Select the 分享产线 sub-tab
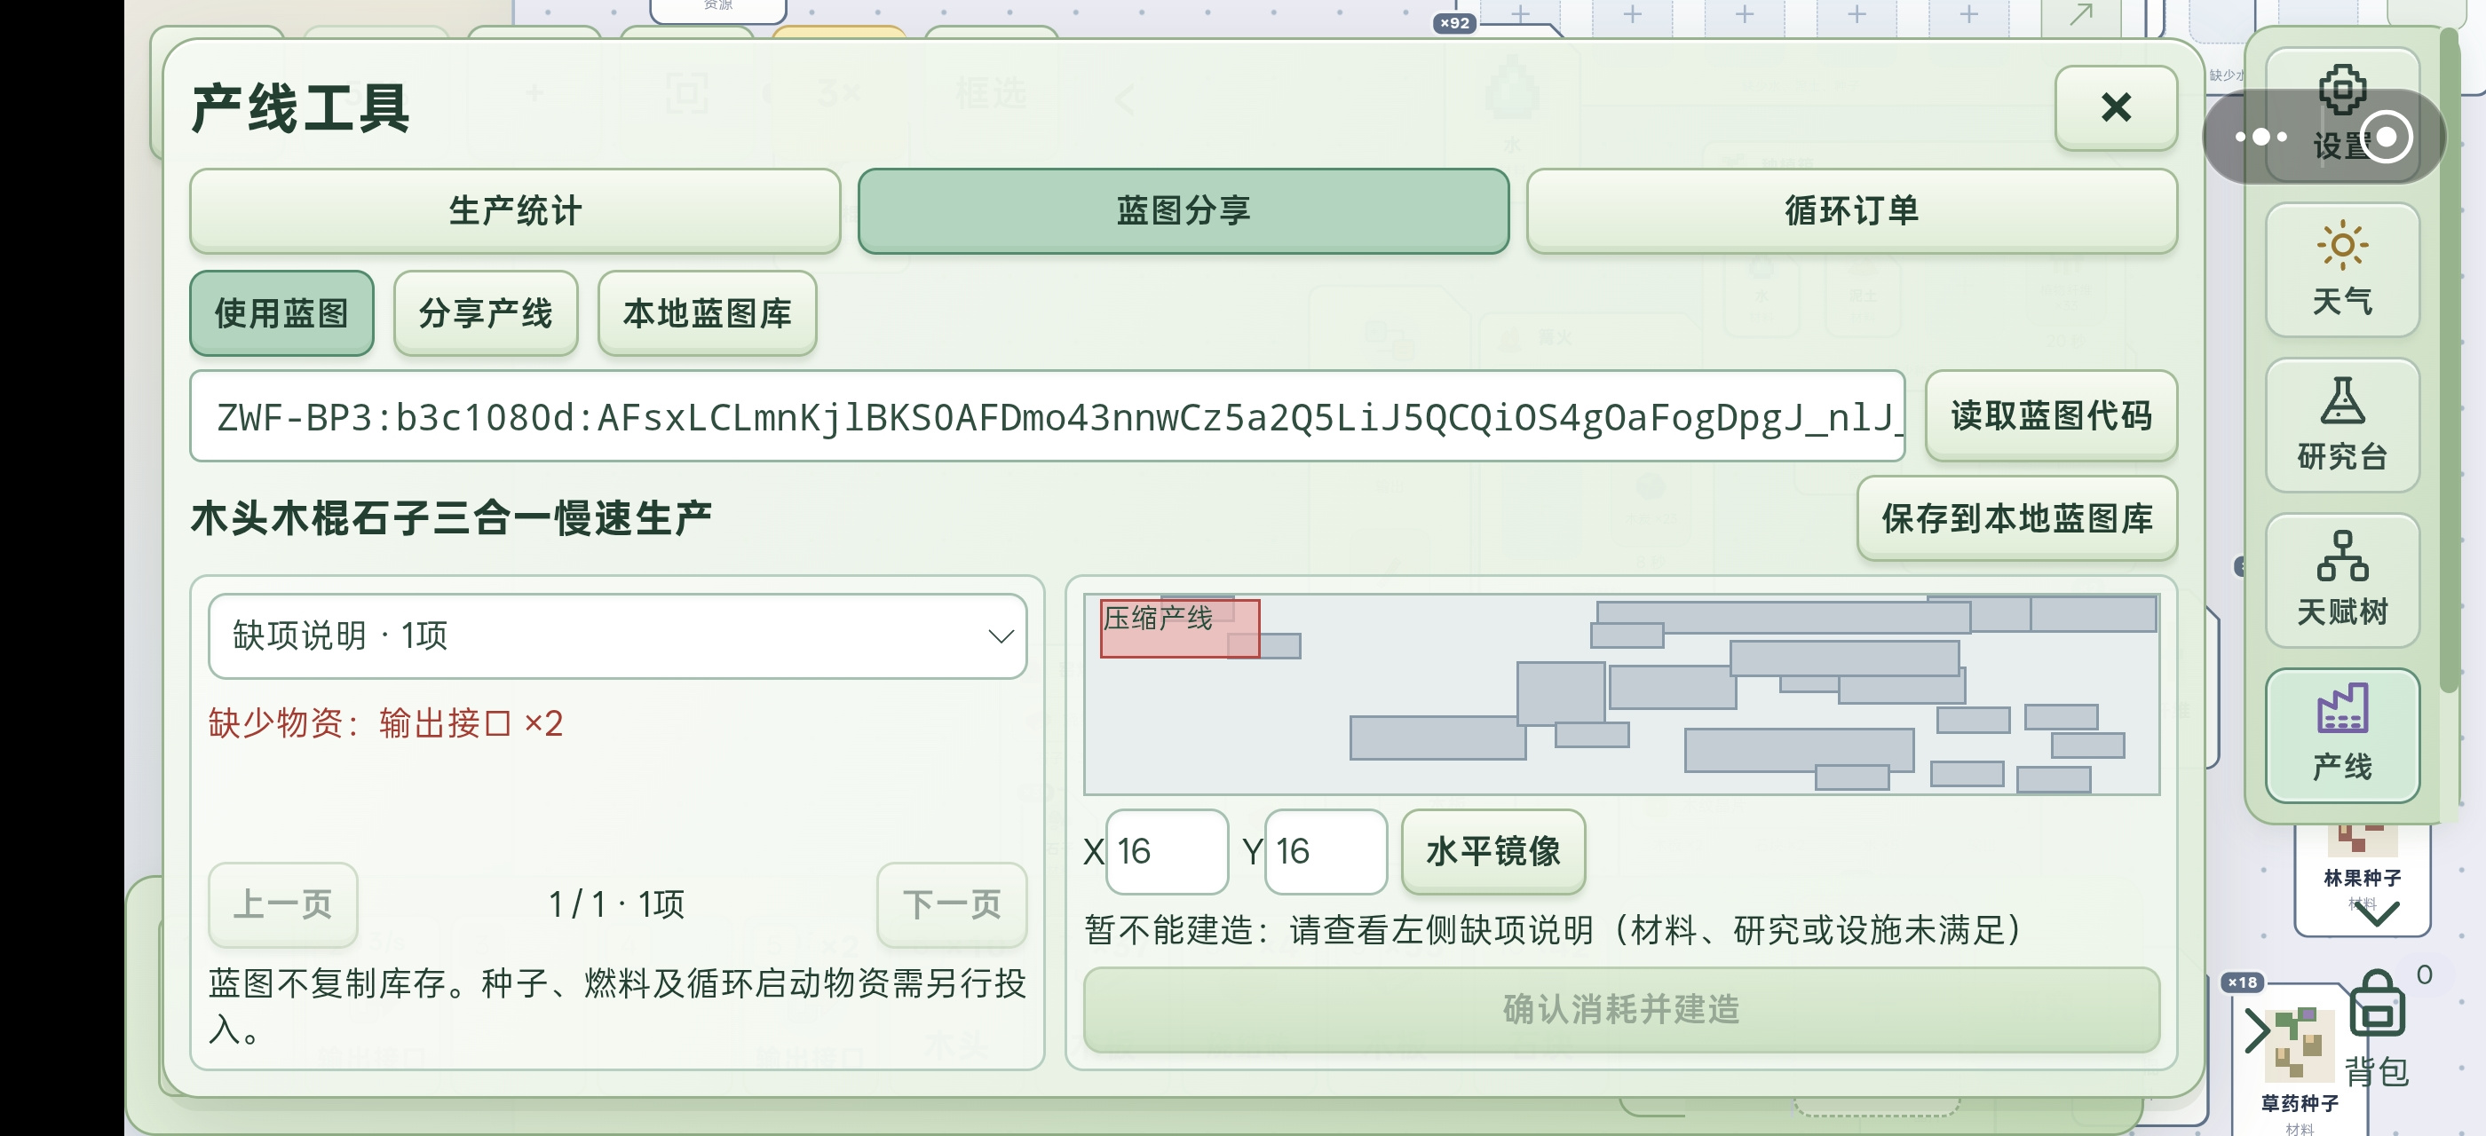2486x1136 pixels. click(486, 313)
